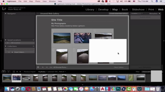Open Finder from the dock
The height and width of the screenshot is (92, 165).
click(7, 89)
